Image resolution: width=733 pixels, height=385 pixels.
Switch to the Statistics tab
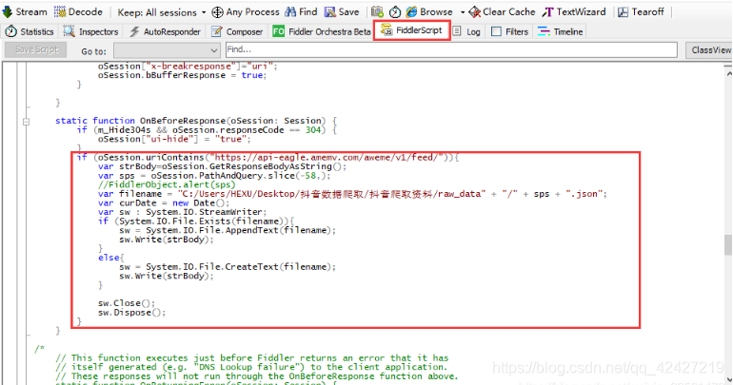click(29, 31)
